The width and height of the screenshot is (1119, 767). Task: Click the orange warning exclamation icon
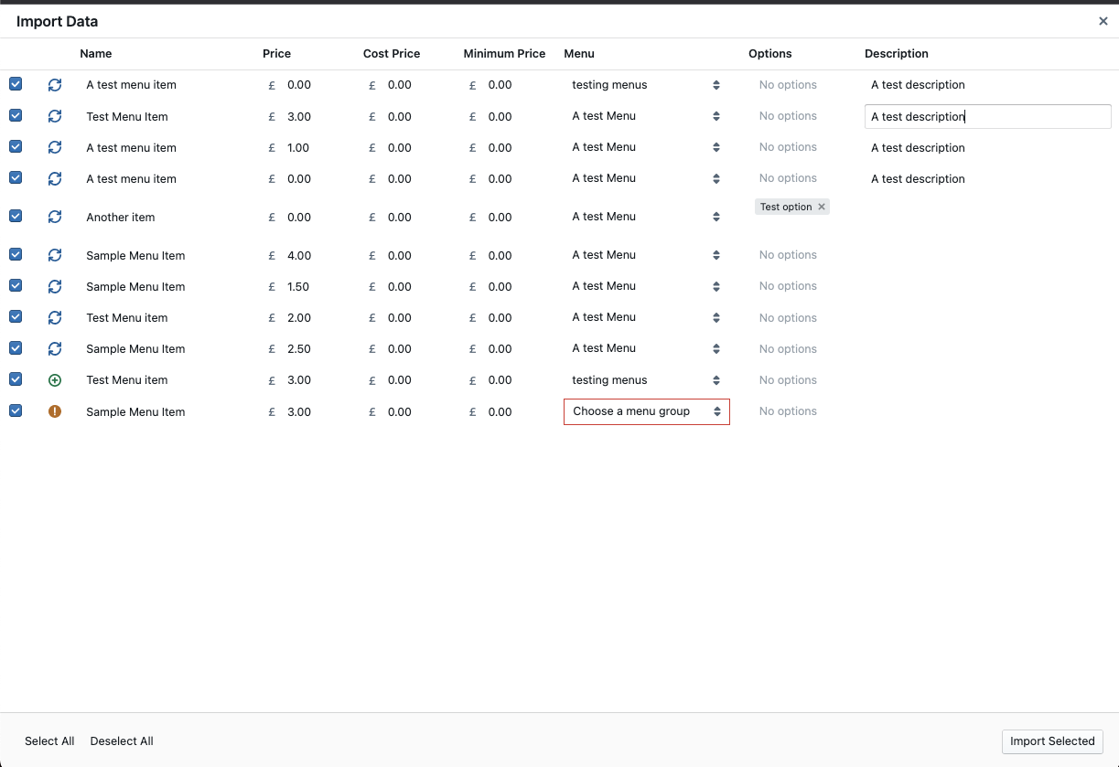coord(55,411)
